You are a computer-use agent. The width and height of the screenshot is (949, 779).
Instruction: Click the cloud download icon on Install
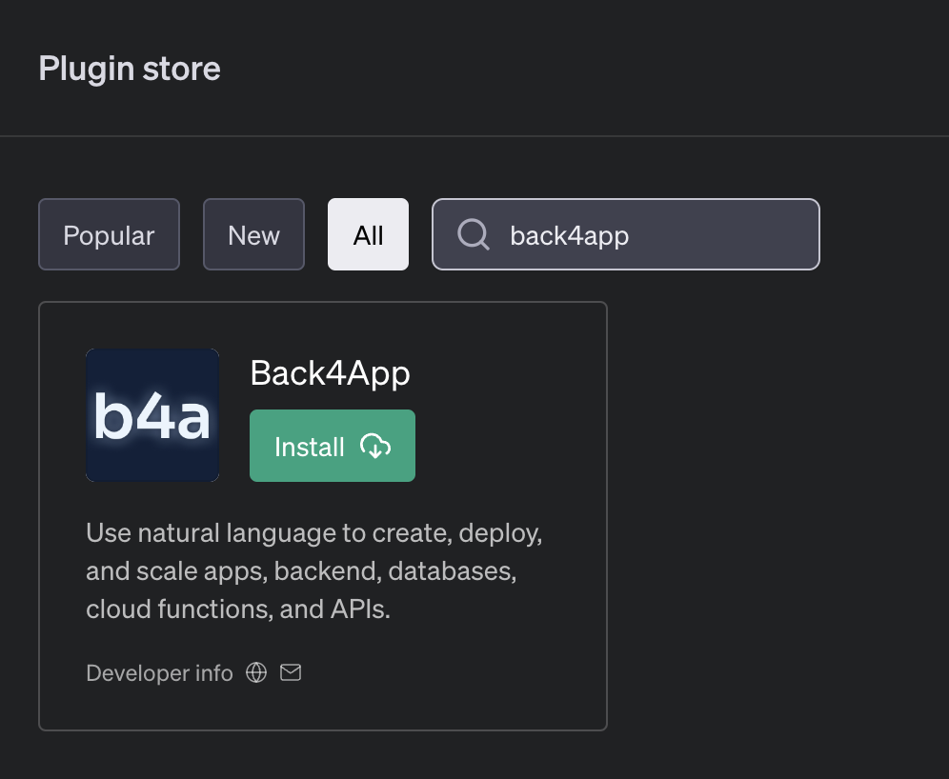[375, 447]
